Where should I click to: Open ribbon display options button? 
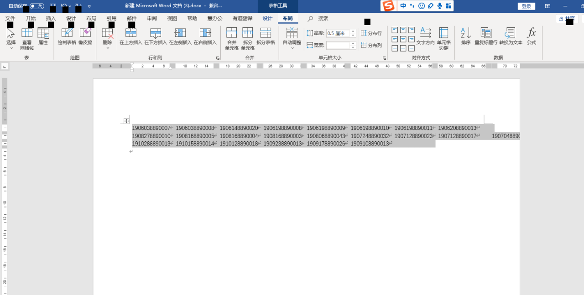pyautogui.click(x=547, y=6)
